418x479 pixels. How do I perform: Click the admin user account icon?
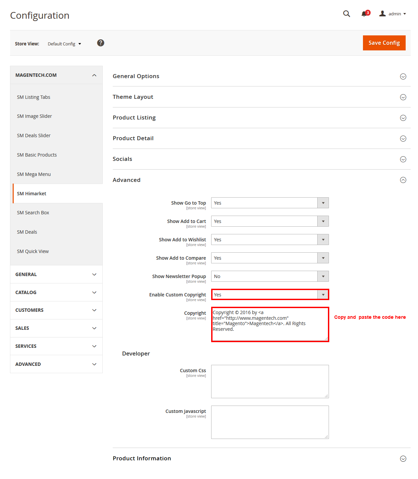(x=382, y=14)
